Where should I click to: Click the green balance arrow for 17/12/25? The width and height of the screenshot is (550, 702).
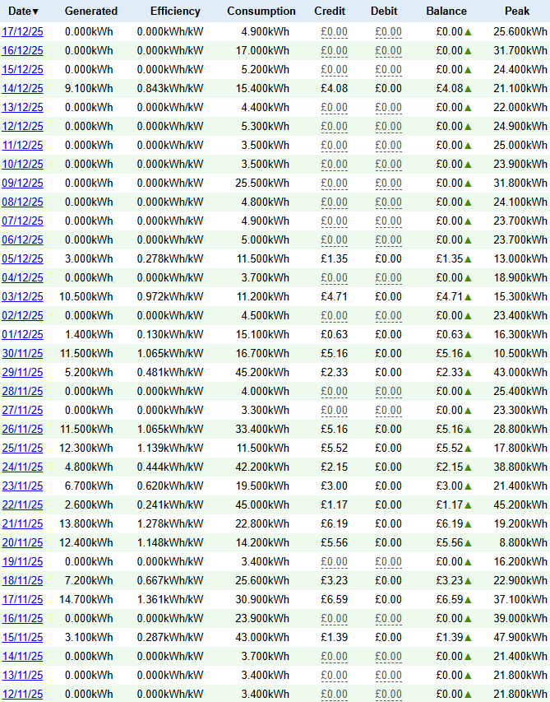468,32
